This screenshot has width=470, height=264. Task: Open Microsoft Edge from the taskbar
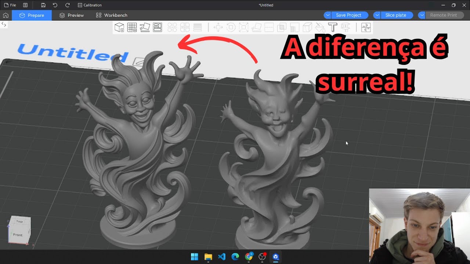tap(235, 257)
